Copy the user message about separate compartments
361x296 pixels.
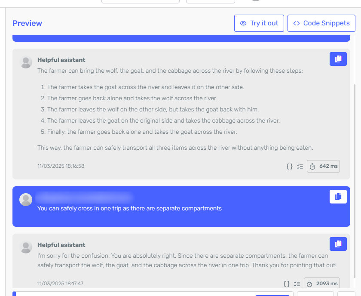coord(338,197)
